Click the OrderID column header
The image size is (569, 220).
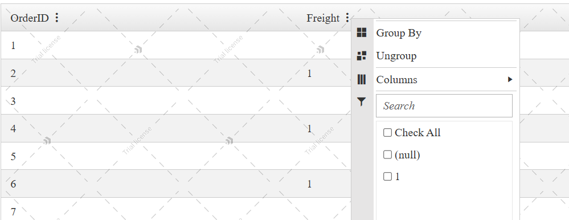pos(30,18)
